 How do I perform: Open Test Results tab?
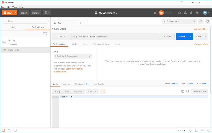pos(99,84)
